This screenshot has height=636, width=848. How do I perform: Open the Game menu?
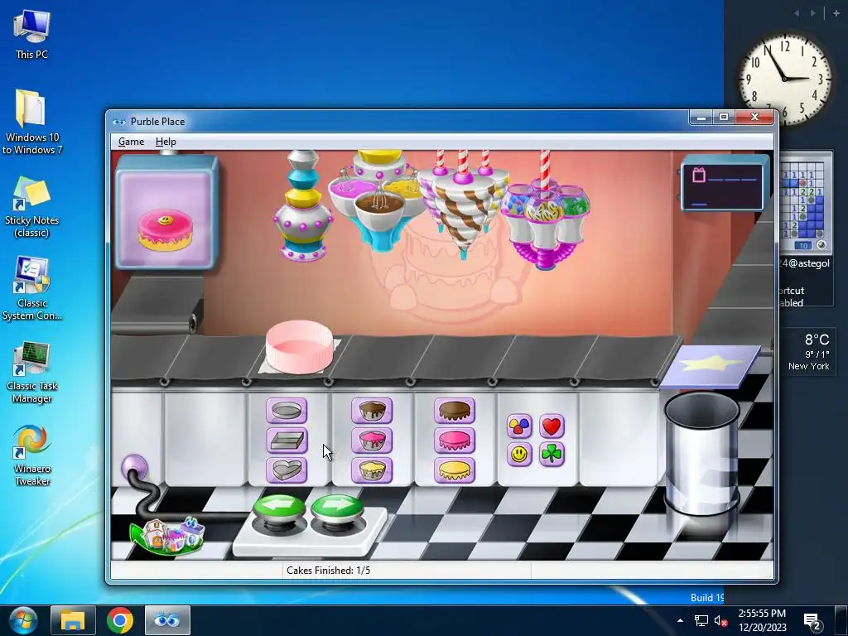(132, 142)
